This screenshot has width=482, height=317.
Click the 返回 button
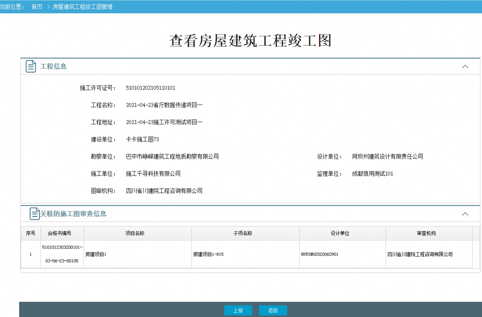[x=273, y=311]
